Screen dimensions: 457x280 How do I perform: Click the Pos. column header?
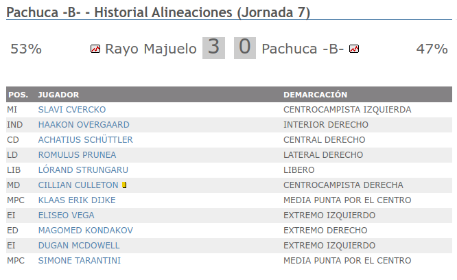pyautogui.click(x=17, y=95)
